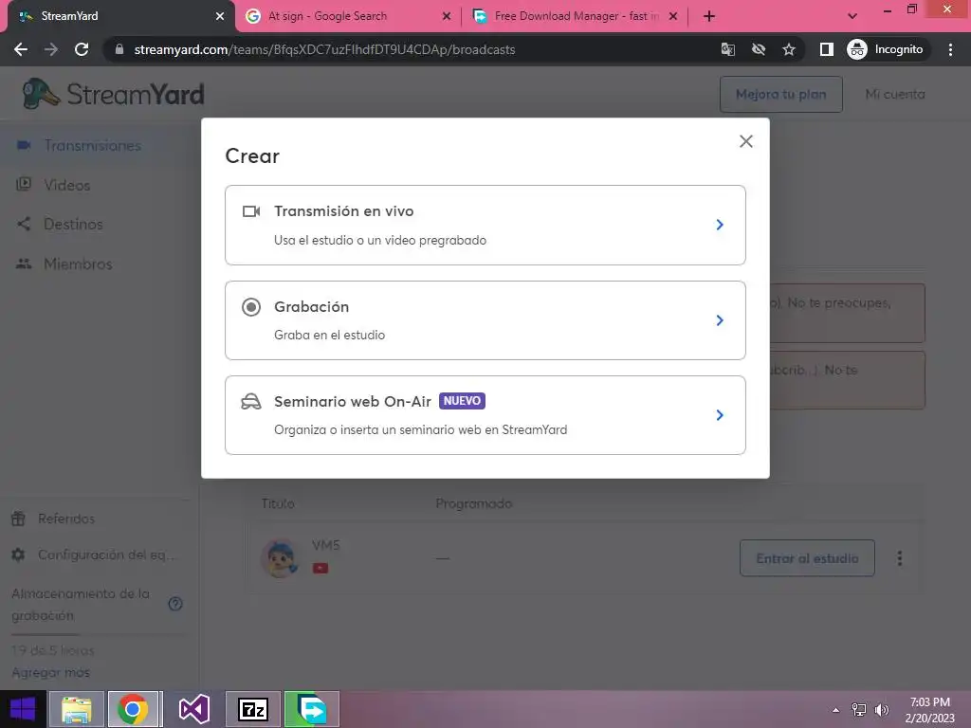971x728 pixels.
Task: Click the taskbar clock and date
Action: 929,710
